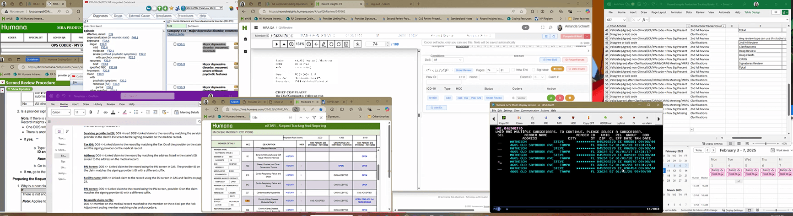Click the play icon in document viewer toolbar

276,44
